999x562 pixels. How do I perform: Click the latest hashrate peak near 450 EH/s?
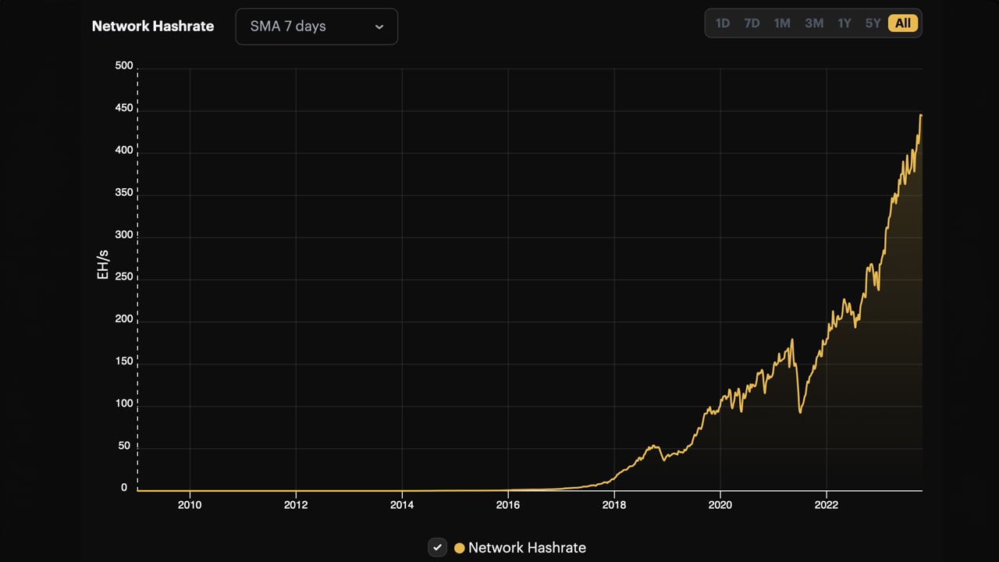coord(921,116)
